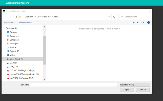The height and width of the screenshot is (101, 163).
Task: Click the Dati_2 (E:) drive icon
Action: tap(8, 67)
